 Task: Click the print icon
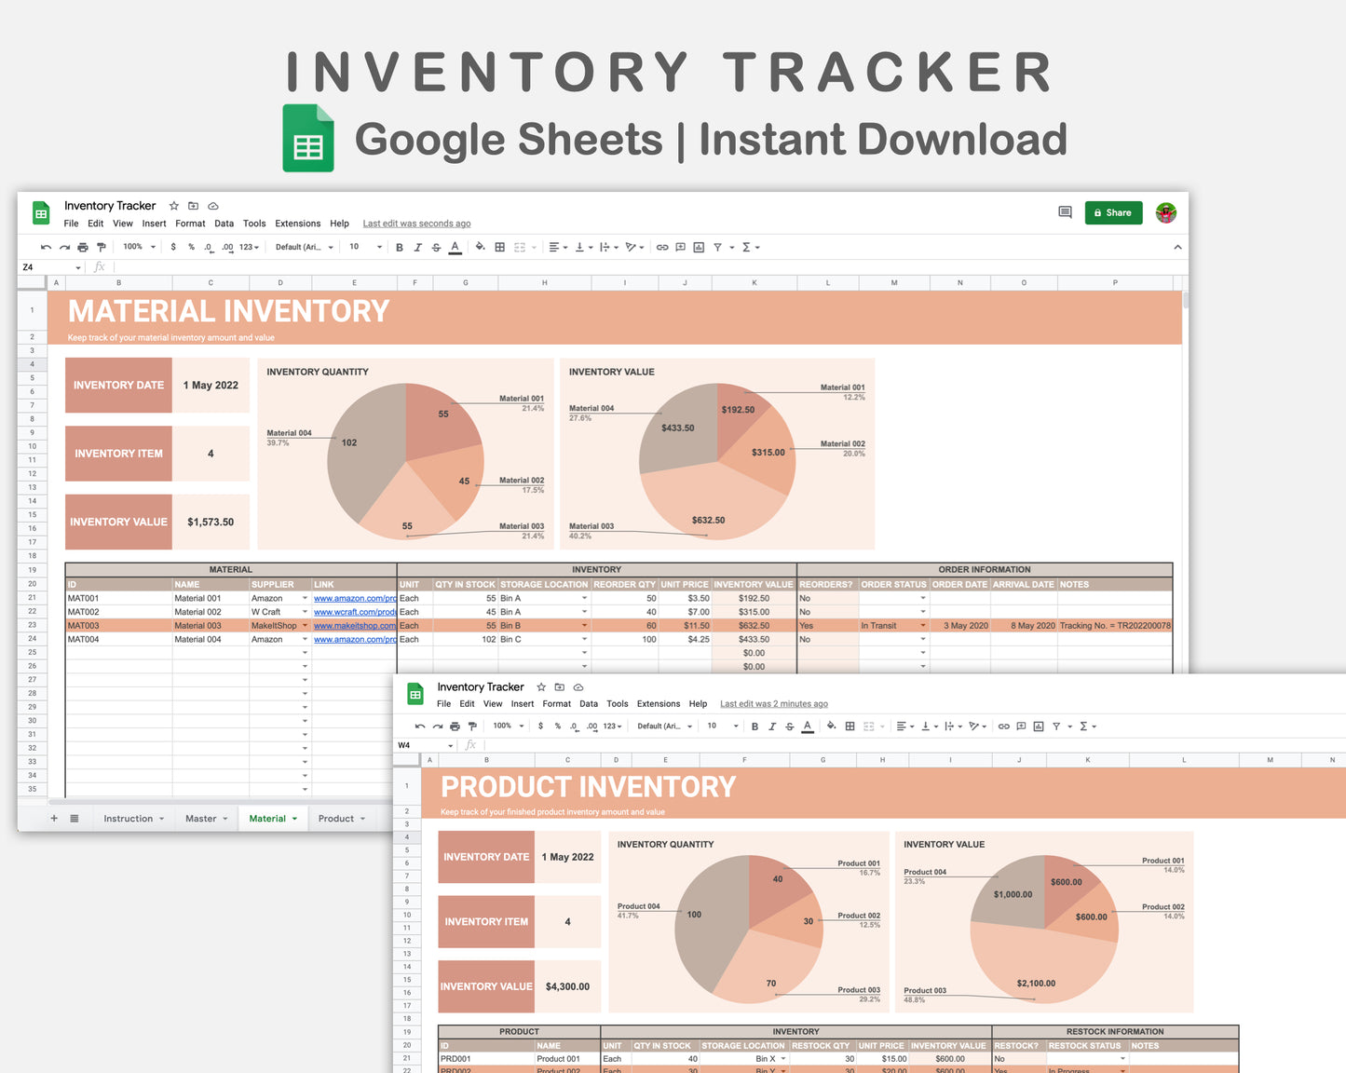pyautogui.click(x=83, y=247)
